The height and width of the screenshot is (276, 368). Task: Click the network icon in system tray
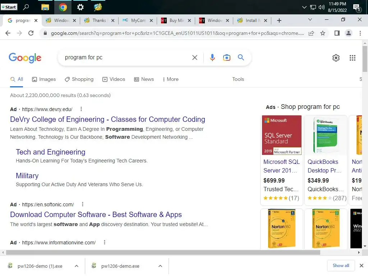tap(313, 7)
